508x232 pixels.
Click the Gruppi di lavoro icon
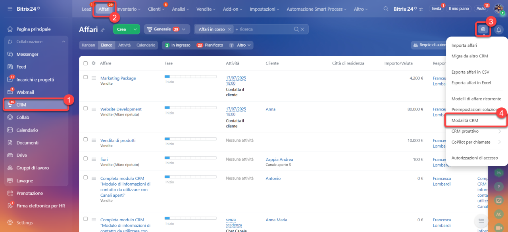(10, 168)
